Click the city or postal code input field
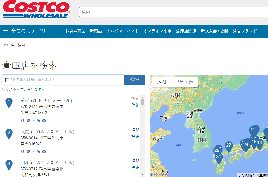Viewport: 268px width, 177px height. click(x=63, y=80)
